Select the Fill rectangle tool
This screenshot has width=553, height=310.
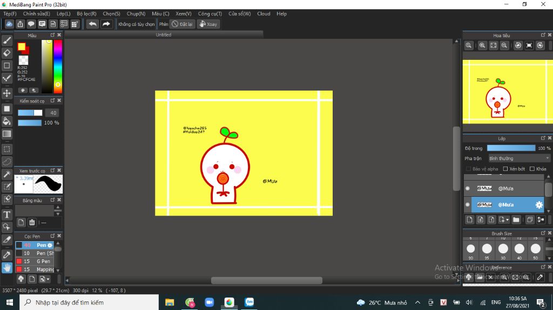6,108
